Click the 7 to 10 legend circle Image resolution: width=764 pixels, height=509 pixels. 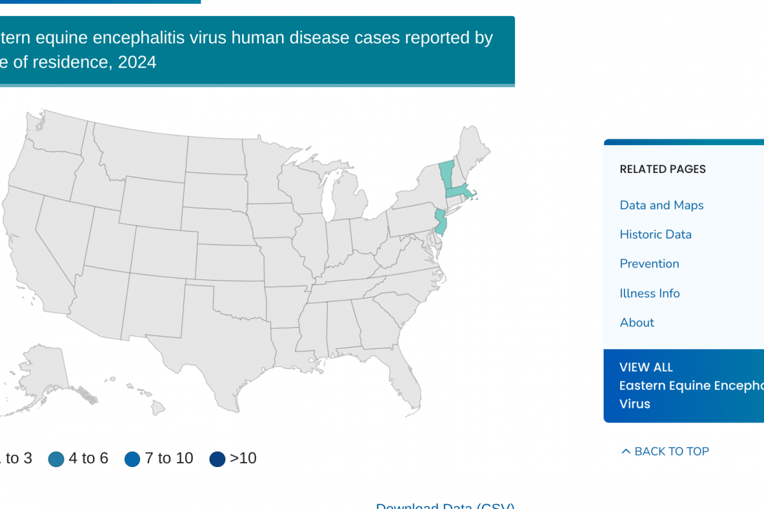[132, 459]
